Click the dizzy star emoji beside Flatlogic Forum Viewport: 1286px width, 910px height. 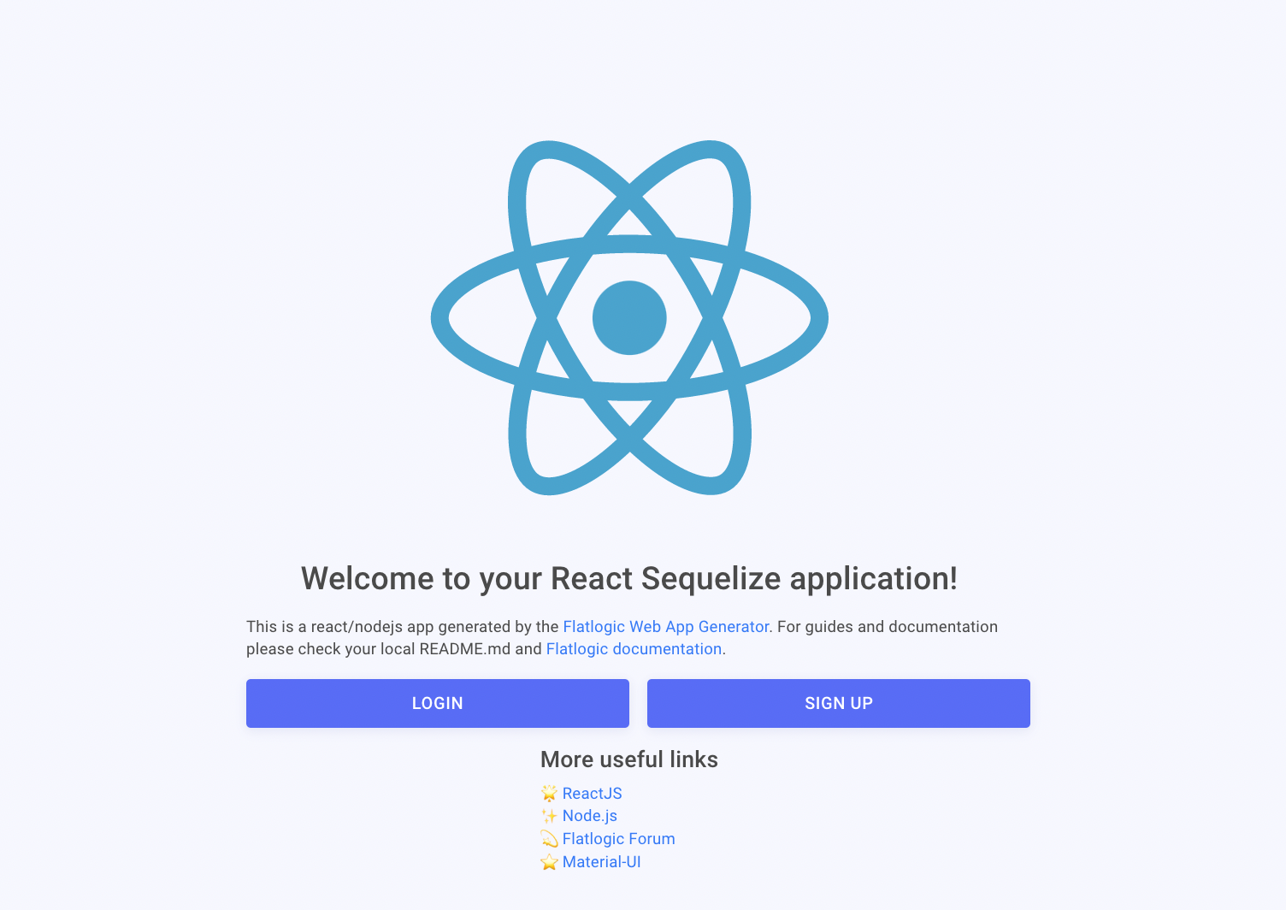click(549, 839)
